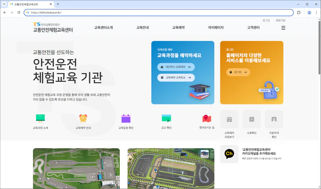Click the 교육과정을 예약하세요 heading
321x189 pixels.
point(179,55)
